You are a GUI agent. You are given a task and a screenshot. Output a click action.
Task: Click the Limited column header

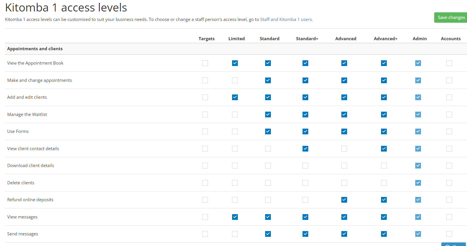point(236,39)
